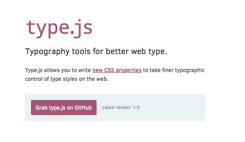Click the Grab type.js on GitHub button
Viewport: 245px width, 142px height.
tap(64, 108)
